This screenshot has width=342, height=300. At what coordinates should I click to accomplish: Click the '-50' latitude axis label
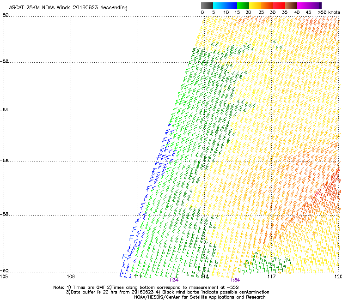click(4, 15)
